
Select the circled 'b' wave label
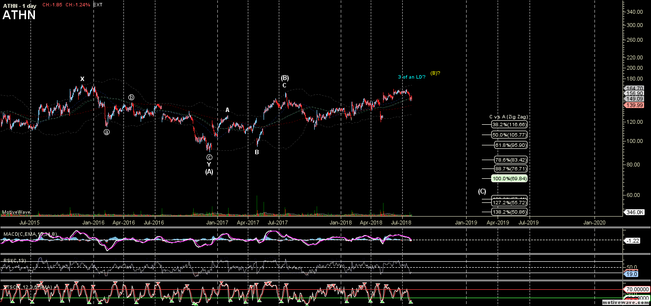(x=131, y=97)
